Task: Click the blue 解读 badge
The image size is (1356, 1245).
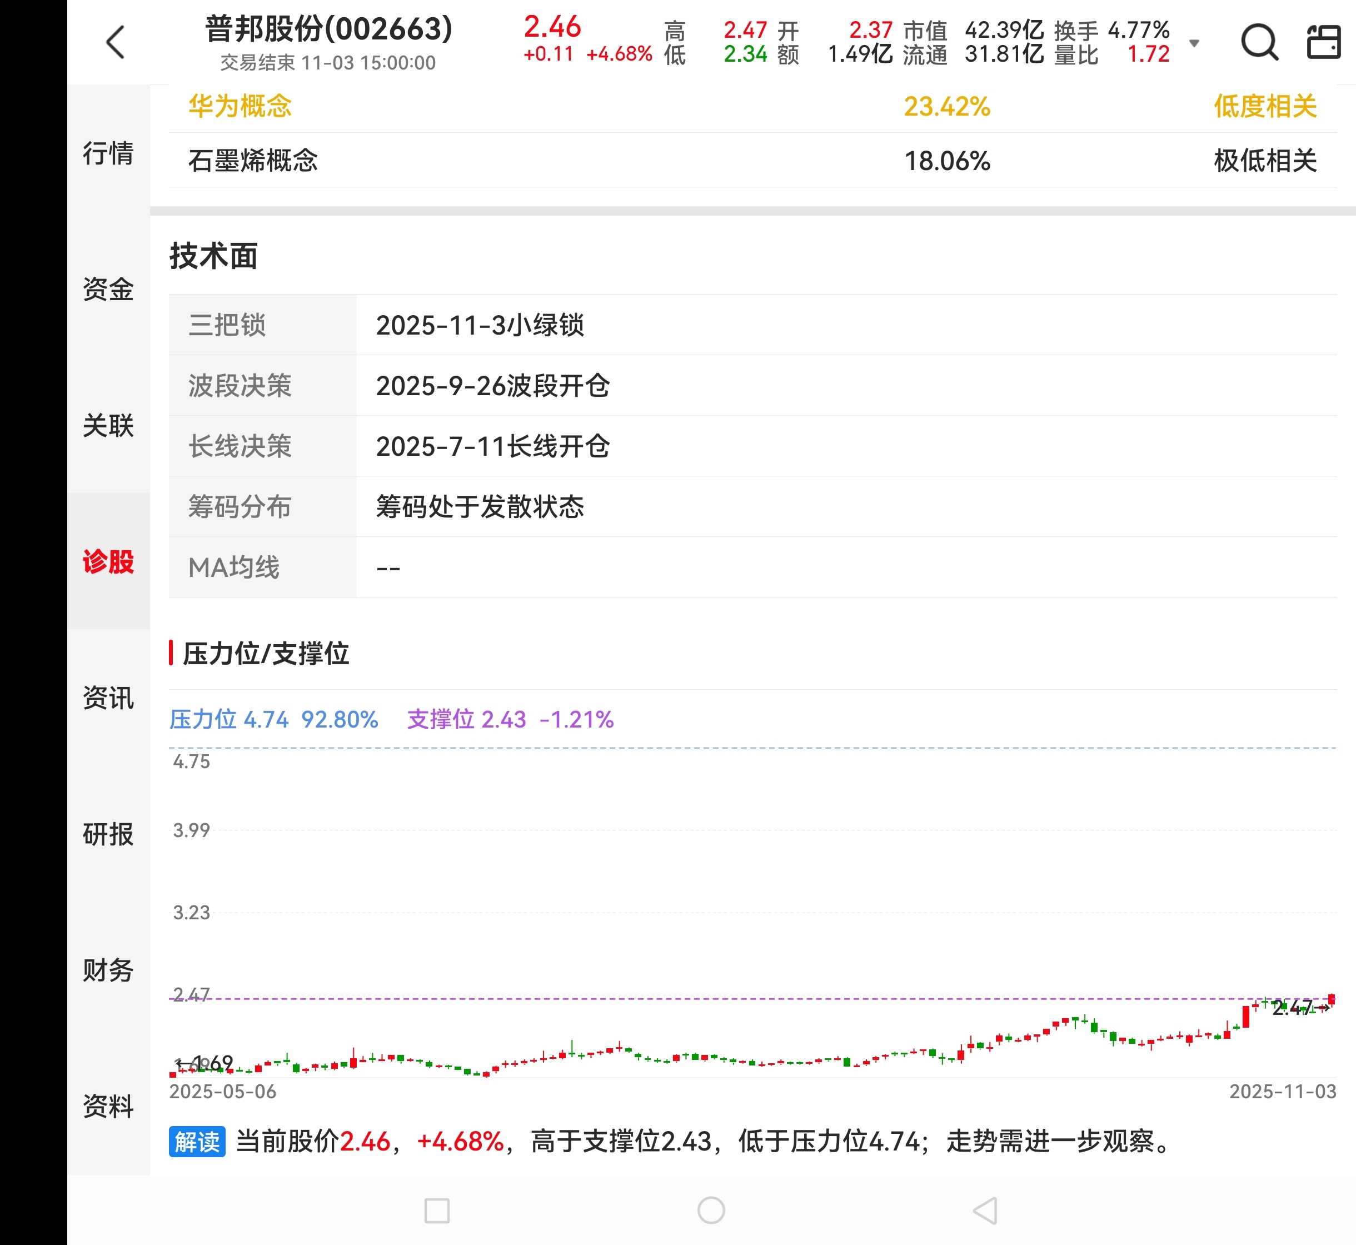Action: (197, 1141)
